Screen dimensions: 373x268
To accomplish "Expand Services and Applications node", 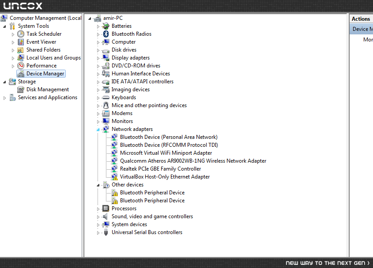I will [x=4, y=98].
